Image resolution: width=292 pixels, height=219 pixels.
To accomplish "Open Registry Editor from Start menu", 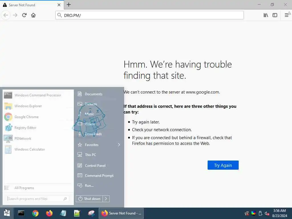I will (38, 128).
